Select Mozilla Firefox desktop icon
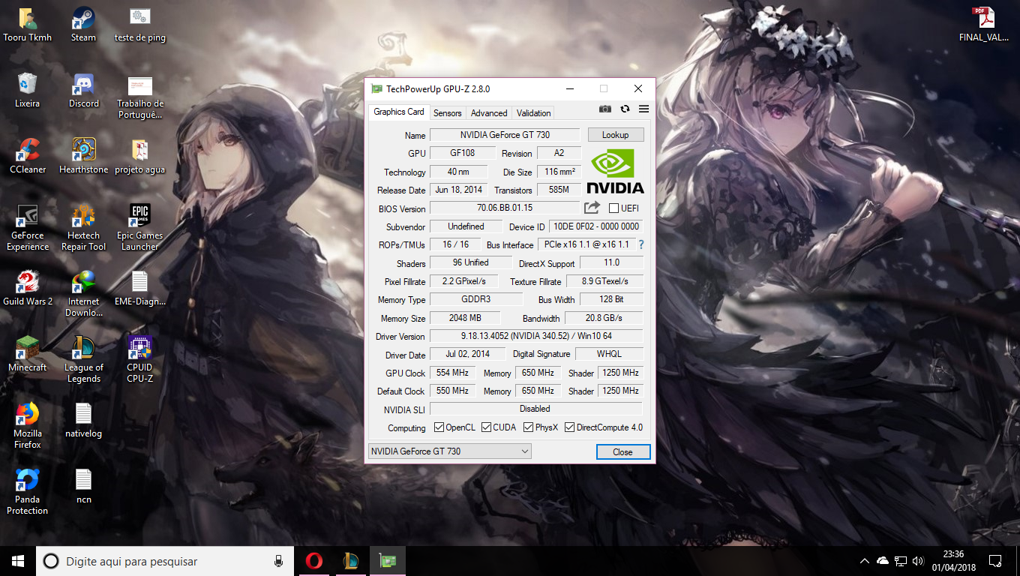1020x576 pixels. tap(28, 426)
